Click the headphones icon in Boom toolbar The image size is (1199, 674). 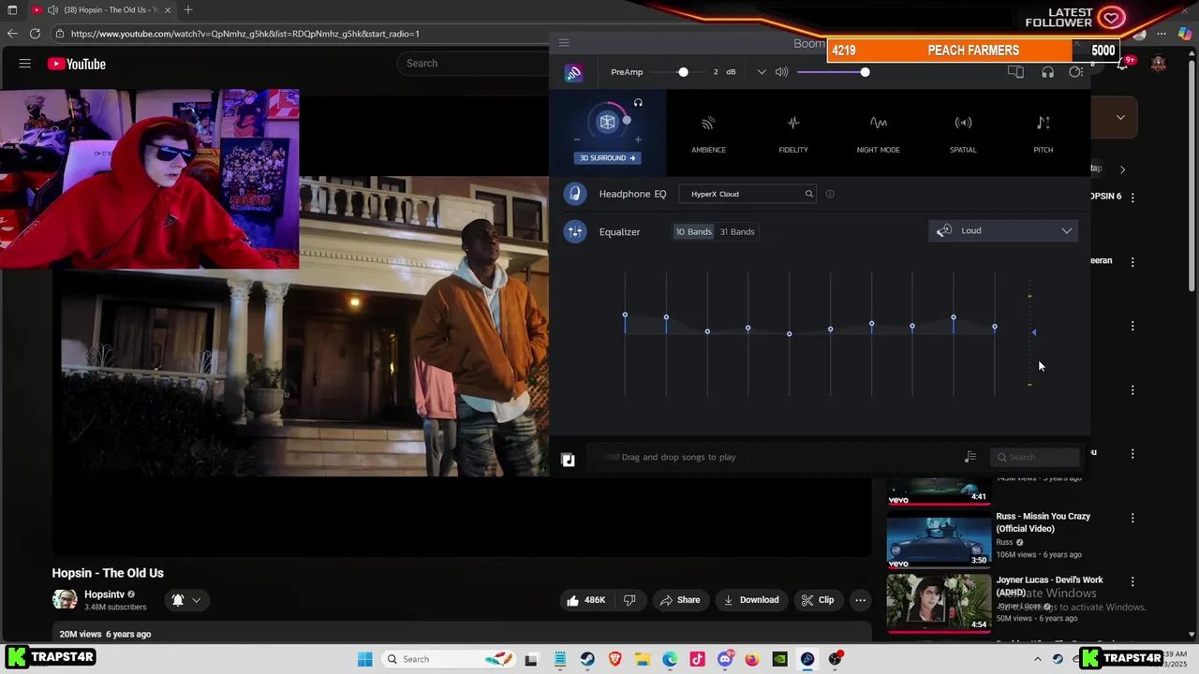tap(1047, 72)
